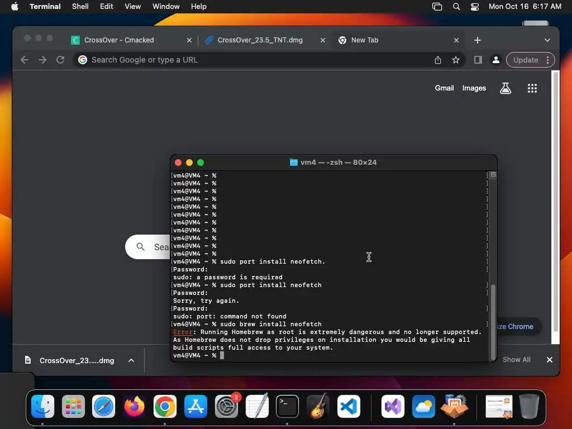This screenshot has width=572, height=429.
Task: Open the Help menu
Action: coord(199,7)
